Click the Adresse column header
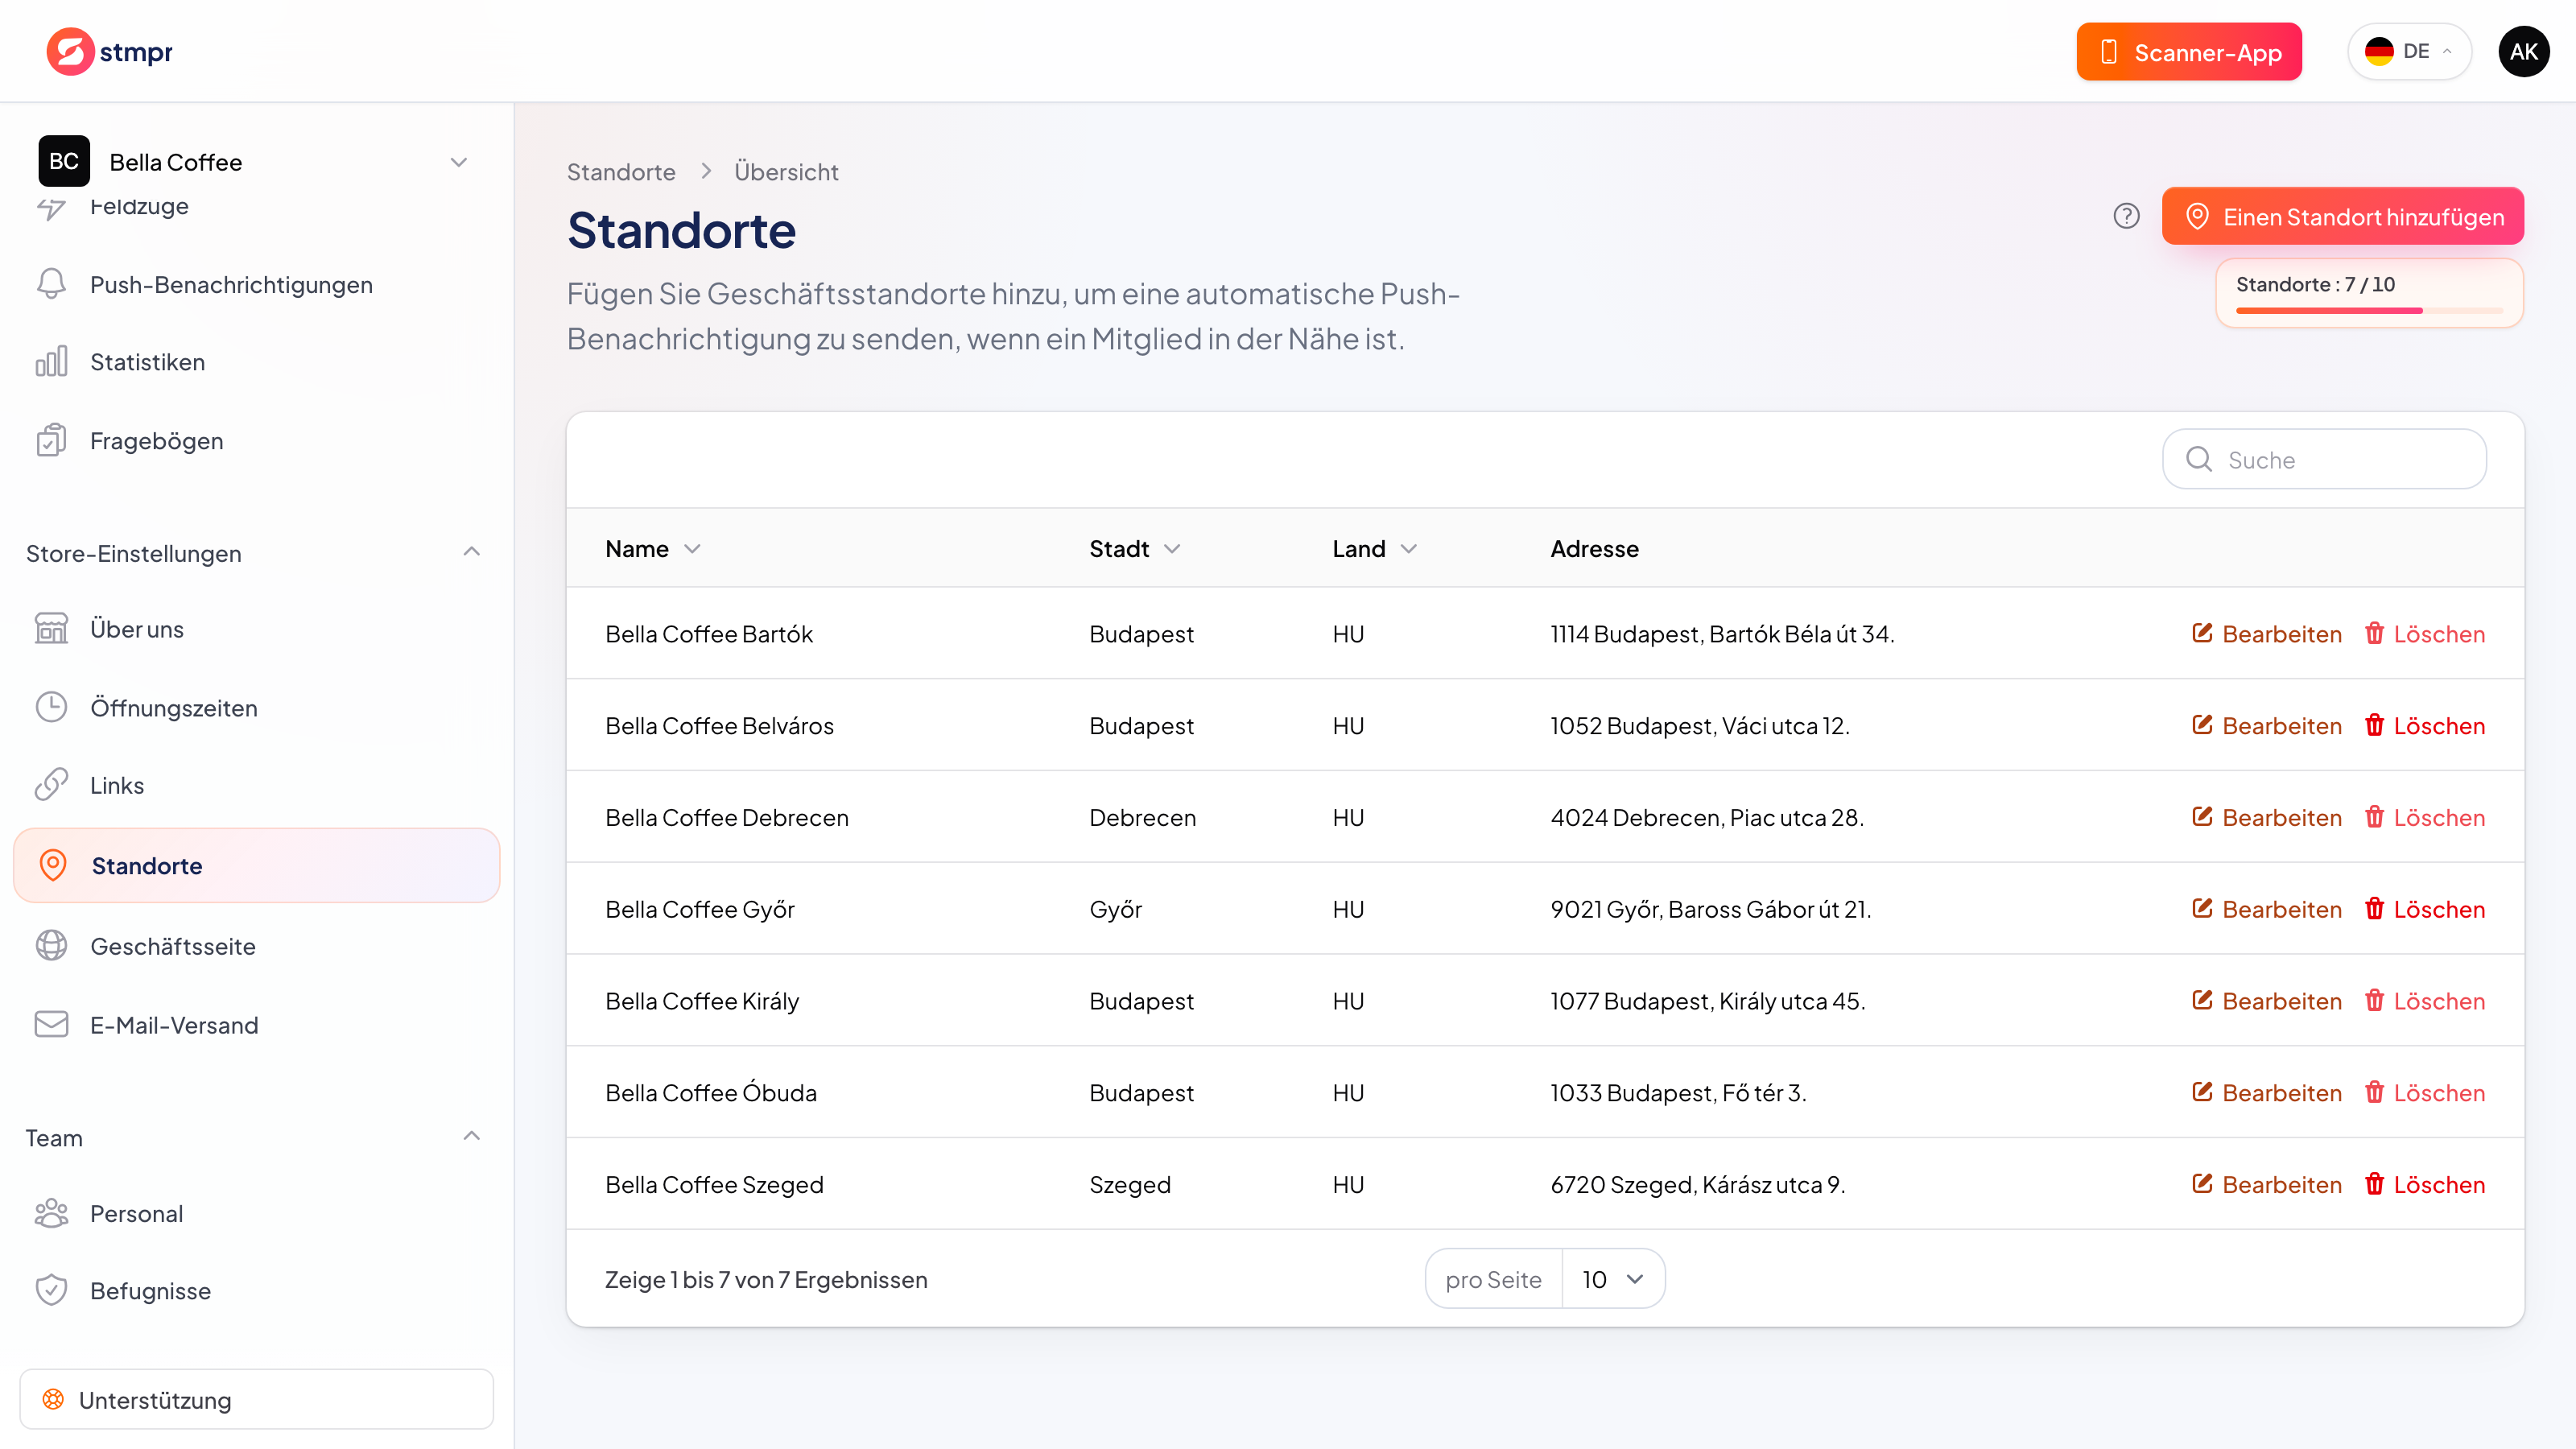The height and width of the screenshot is (1449, 2576). tap(1594, 548)
